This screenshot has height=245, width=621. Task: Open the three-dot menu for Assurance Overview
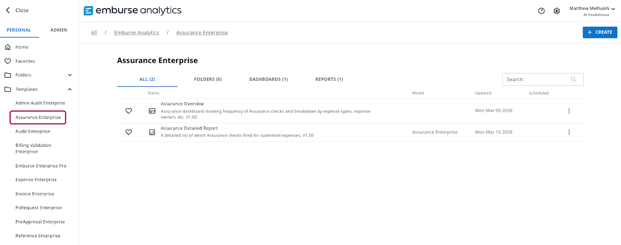tap(569, 111)
